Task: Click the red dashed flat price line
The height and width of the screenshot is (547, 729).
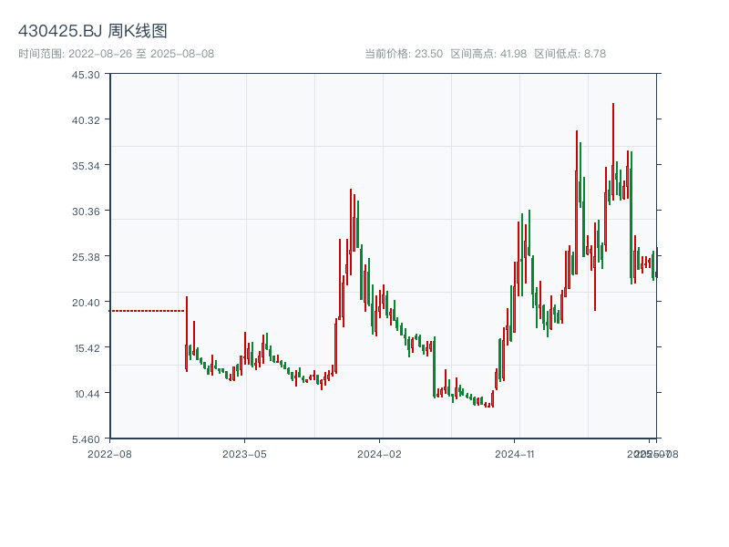Action: (147, 311)
